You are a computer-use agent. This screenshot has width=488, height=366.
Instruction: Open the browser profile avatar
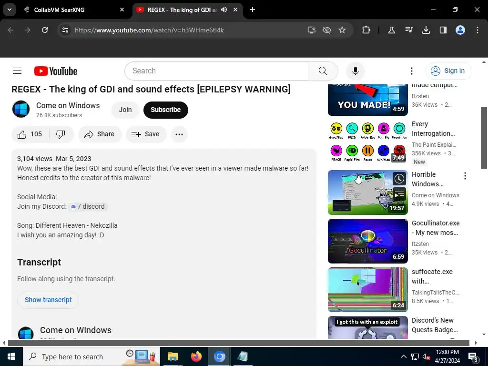pyautogui.click(x=460, y=30)
